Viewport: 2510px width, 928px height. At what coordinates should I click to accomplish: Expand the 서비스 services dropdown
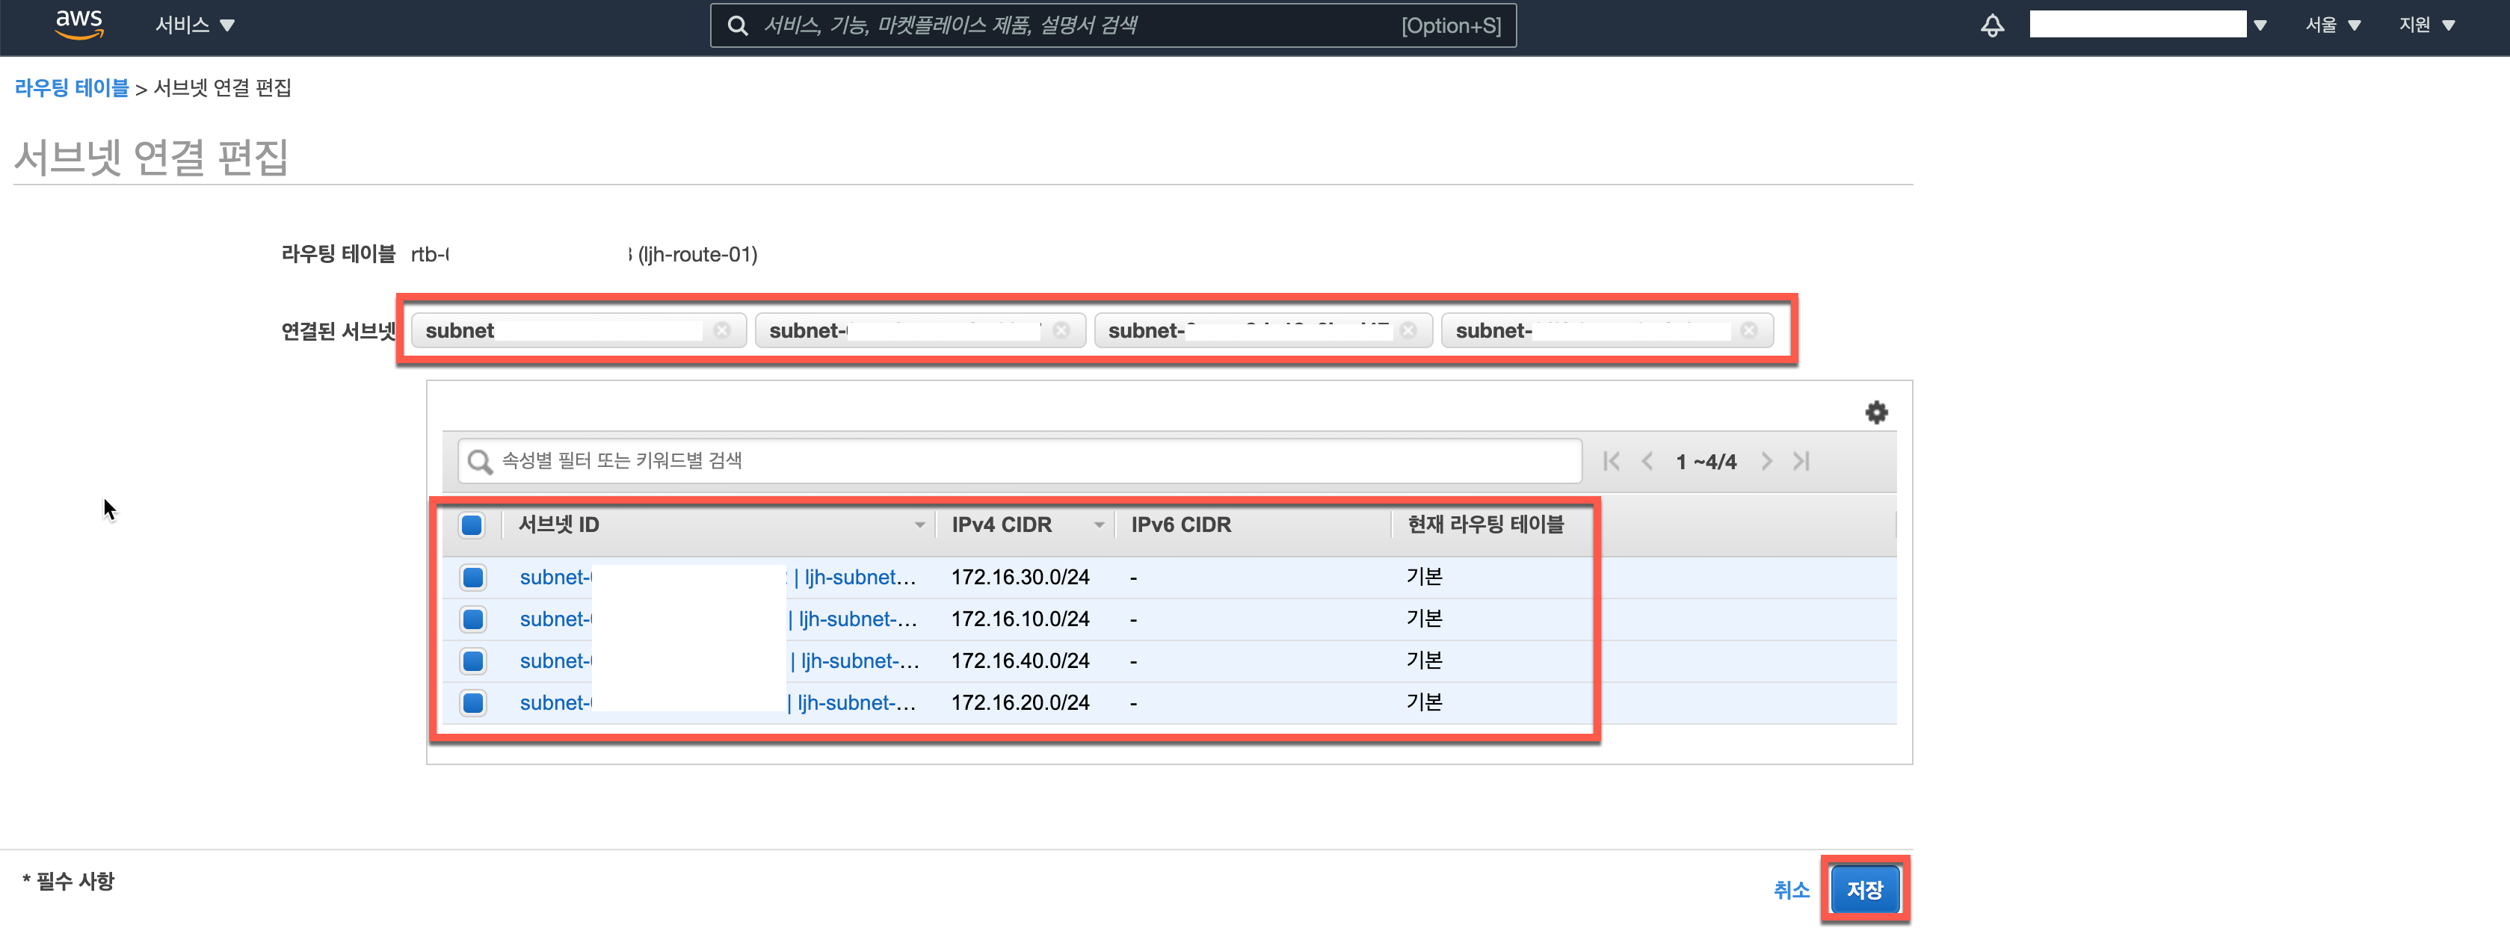pos(195,25)
